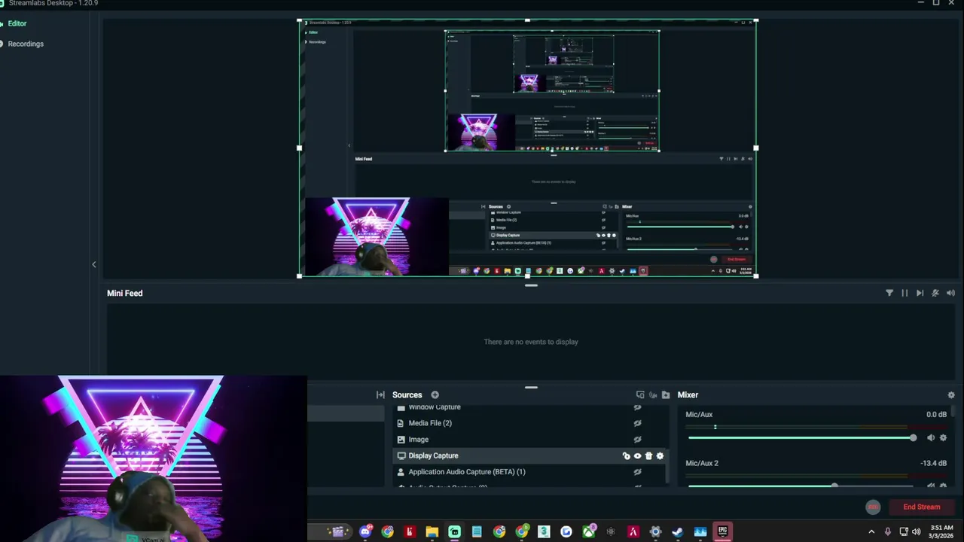This screenshot has height=542, width=964.
Task: Open the Sources audio or widget icon
Action: [x=653, y=394]
